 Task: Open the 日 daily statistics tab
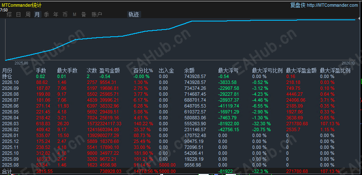coord(19,14)
